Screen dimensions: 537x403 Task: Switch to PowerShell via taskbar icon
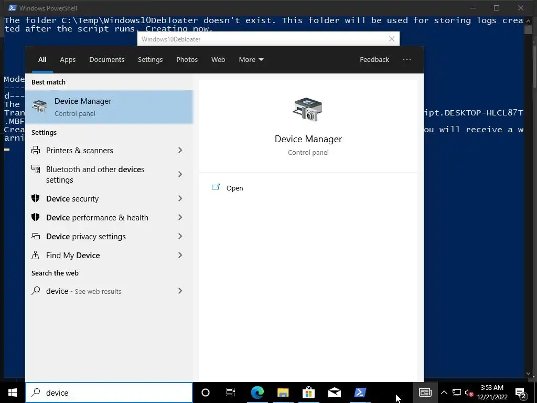pos(360,393)
